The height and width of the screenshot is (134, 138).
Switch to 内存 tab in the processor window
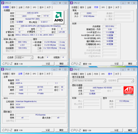tap(27, 7)
